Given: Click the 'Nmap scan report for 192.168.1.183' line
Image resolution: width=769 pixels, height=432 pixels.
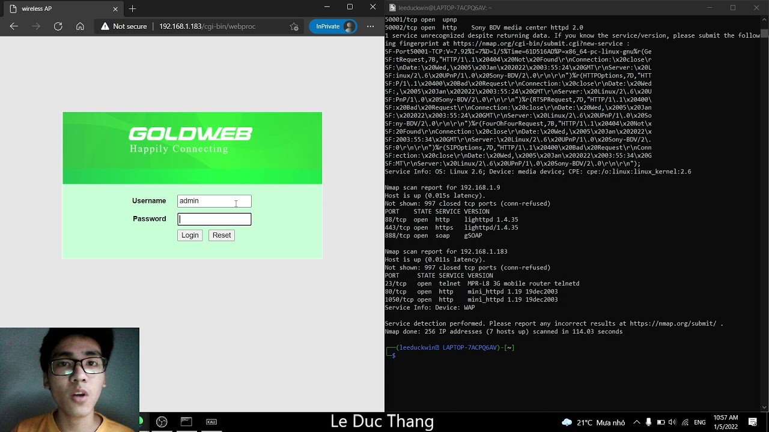Looking at the screenshot, I should tap(446, 251).
